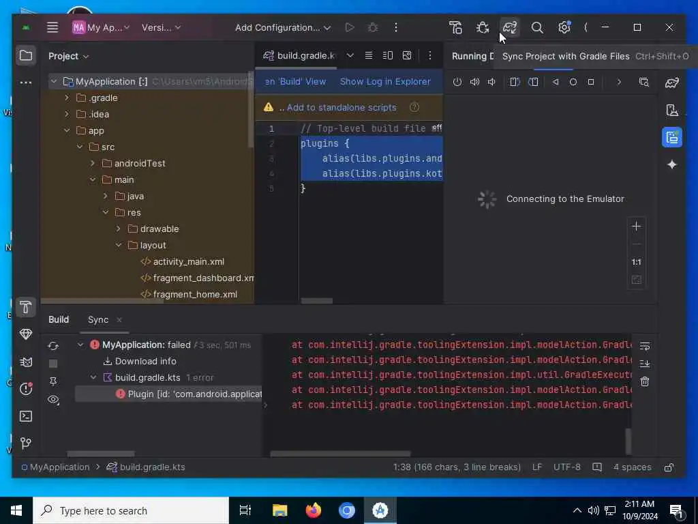Open the editor tabs list dropdown
The image size is (698, 524).
[350, 56]
